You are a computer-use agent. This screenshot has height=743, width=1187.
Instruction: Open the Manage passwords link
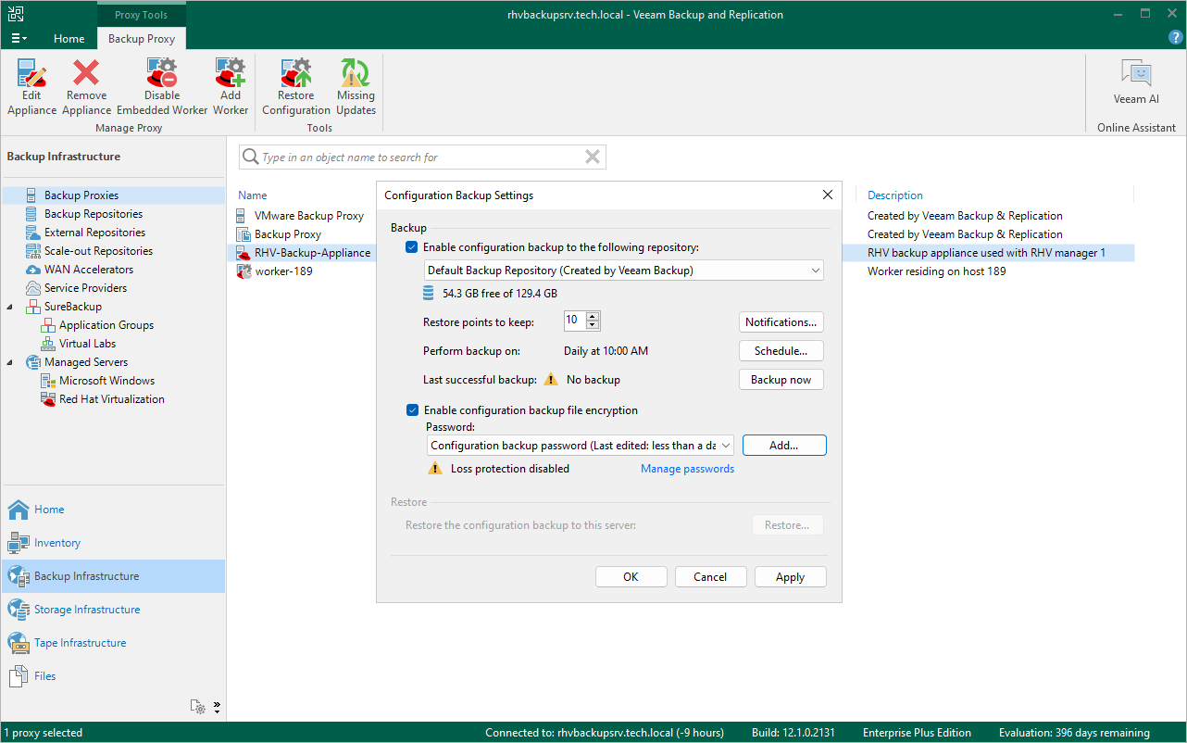coord(688,469)
